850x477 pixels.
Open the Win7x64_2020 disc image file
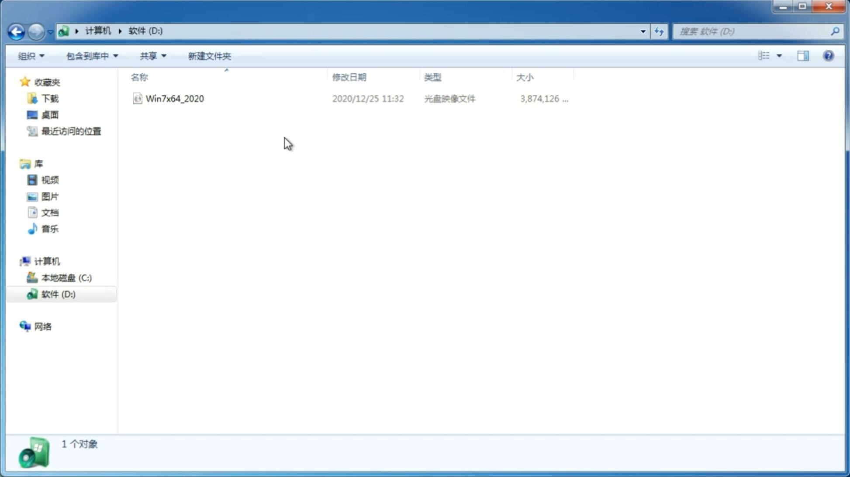[174, 99]
